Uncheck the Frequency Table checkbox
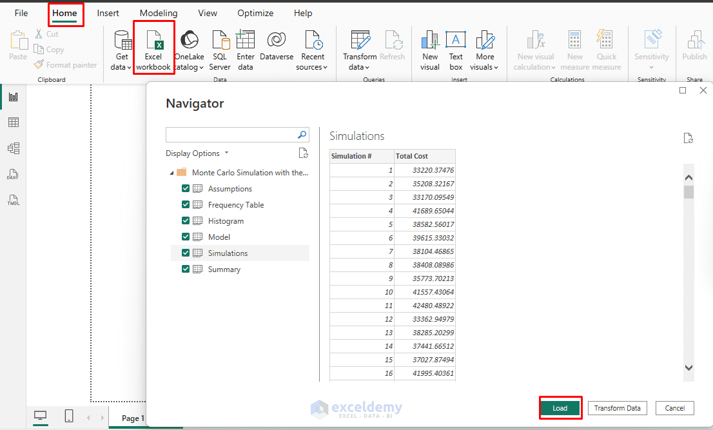This screenshot has width=713, height=430. point(186,204)
